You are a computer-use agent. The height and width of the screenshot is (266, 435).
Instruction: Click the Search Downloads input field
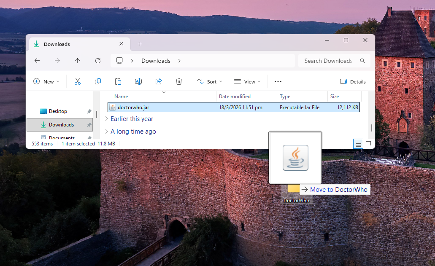click(328, 61)
